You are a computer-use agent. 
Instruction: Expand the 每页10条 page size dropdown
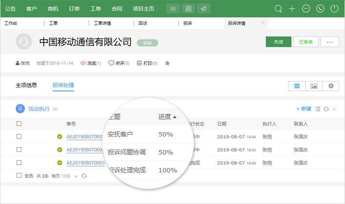coord(76,176)
